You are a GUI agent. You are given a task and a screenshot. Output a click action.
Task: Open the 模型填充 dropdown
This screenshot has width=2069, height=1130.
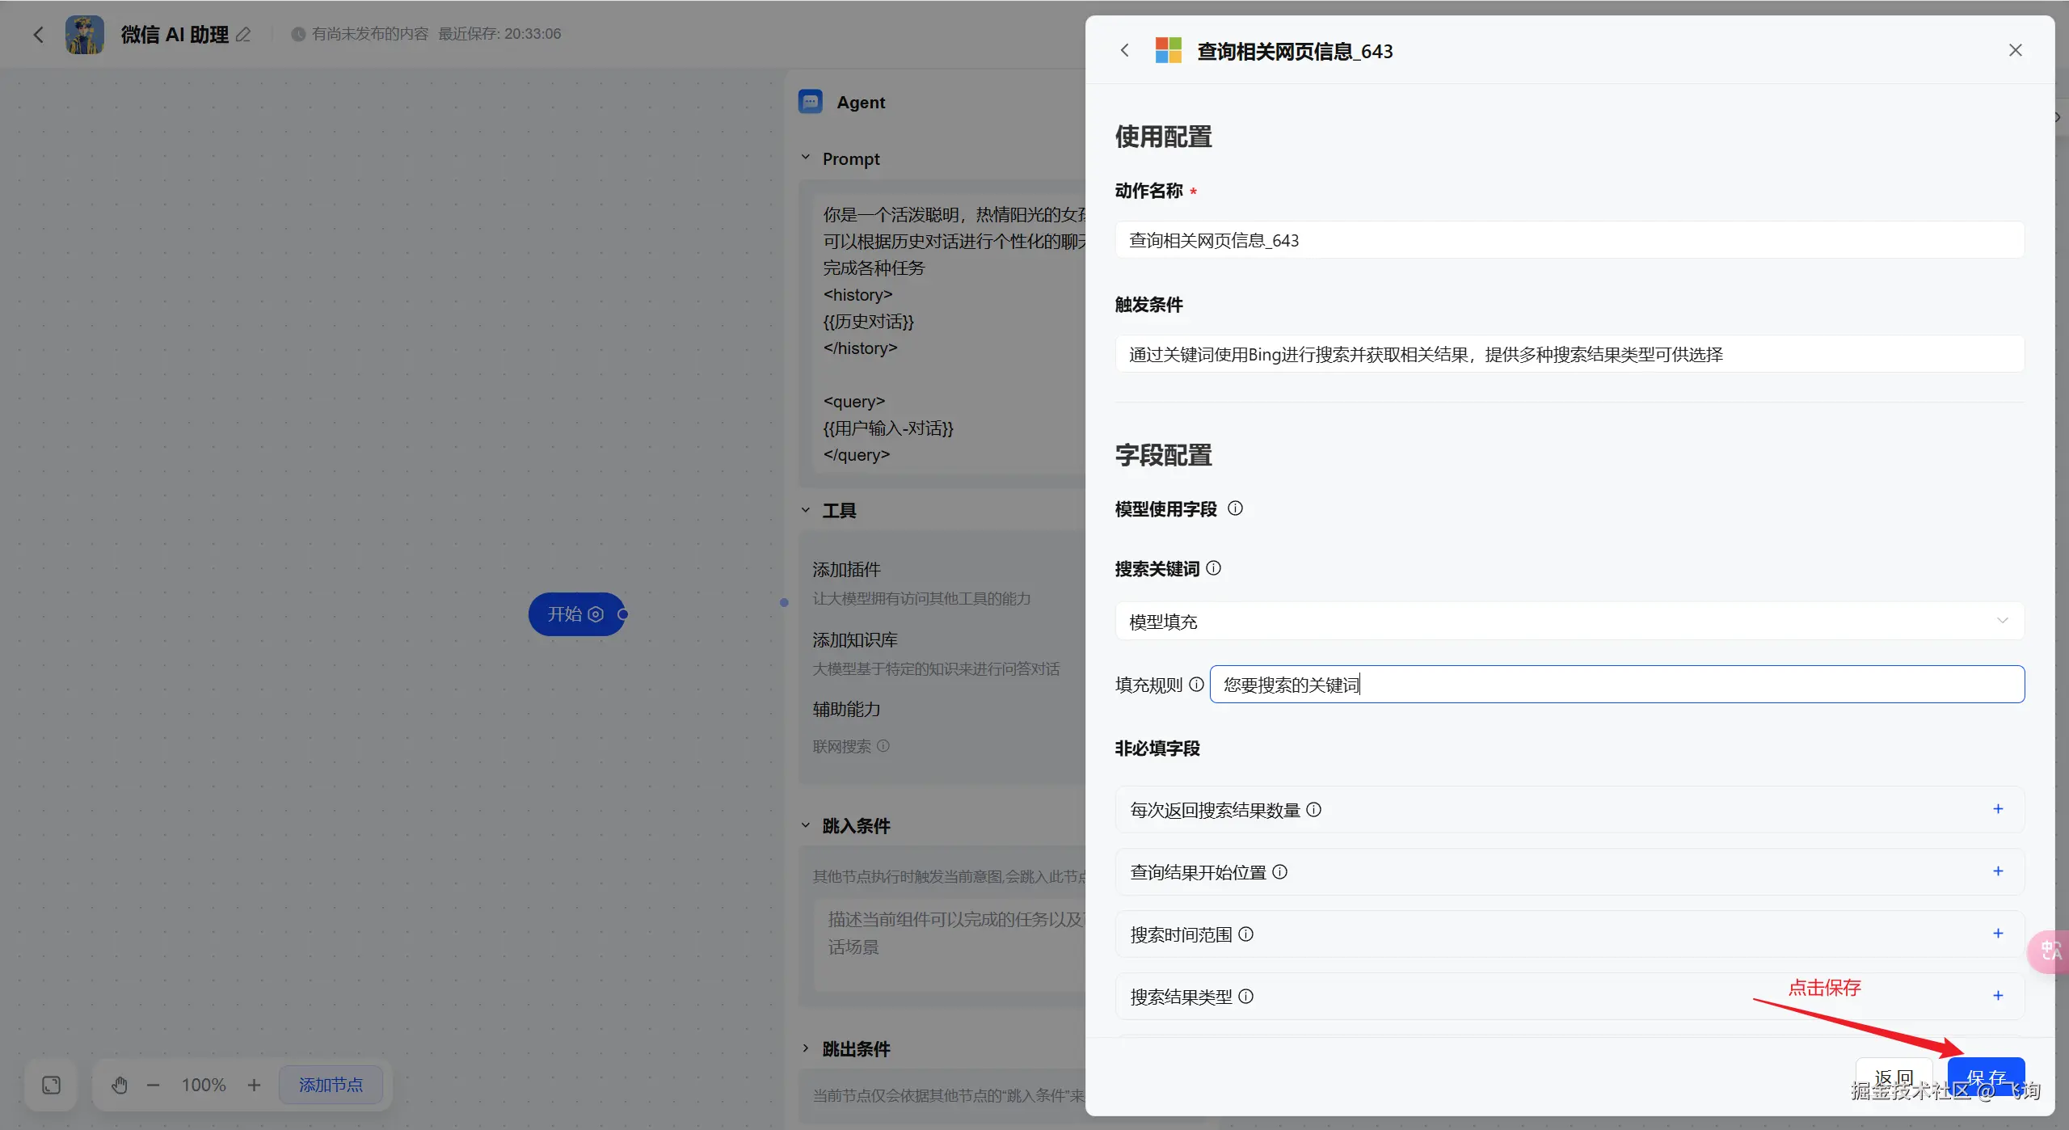[x=1569, y=621]
